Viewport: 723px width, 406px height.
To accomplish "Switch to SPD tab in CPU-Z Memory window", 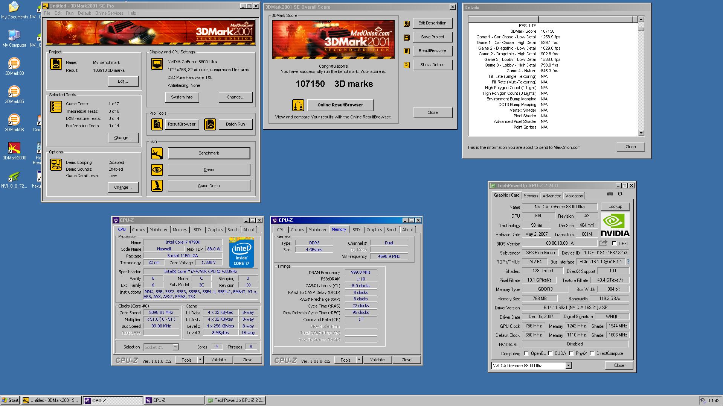I will tap(356, 230).
